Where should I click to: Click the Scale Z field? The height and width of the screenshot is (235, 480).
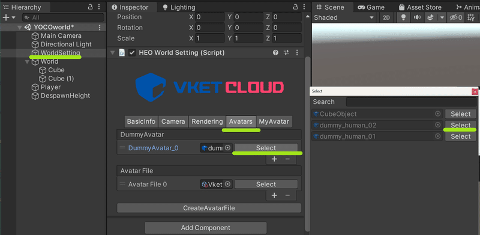pyautogui.click(x=287, y=38)
